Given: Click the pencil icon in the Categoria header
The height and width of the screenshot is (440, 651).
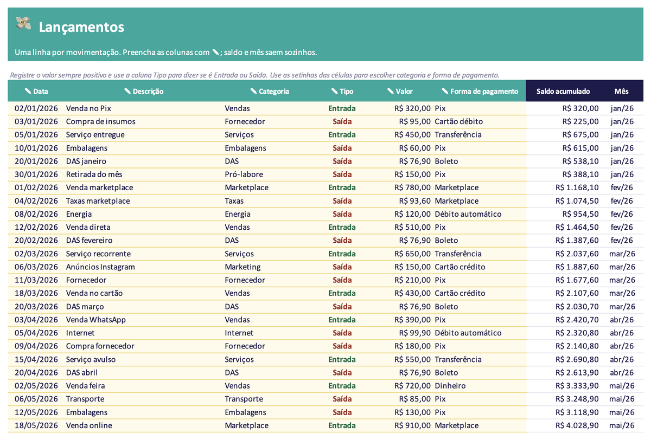Looking at the screenshot, I should tap(253, 91).
